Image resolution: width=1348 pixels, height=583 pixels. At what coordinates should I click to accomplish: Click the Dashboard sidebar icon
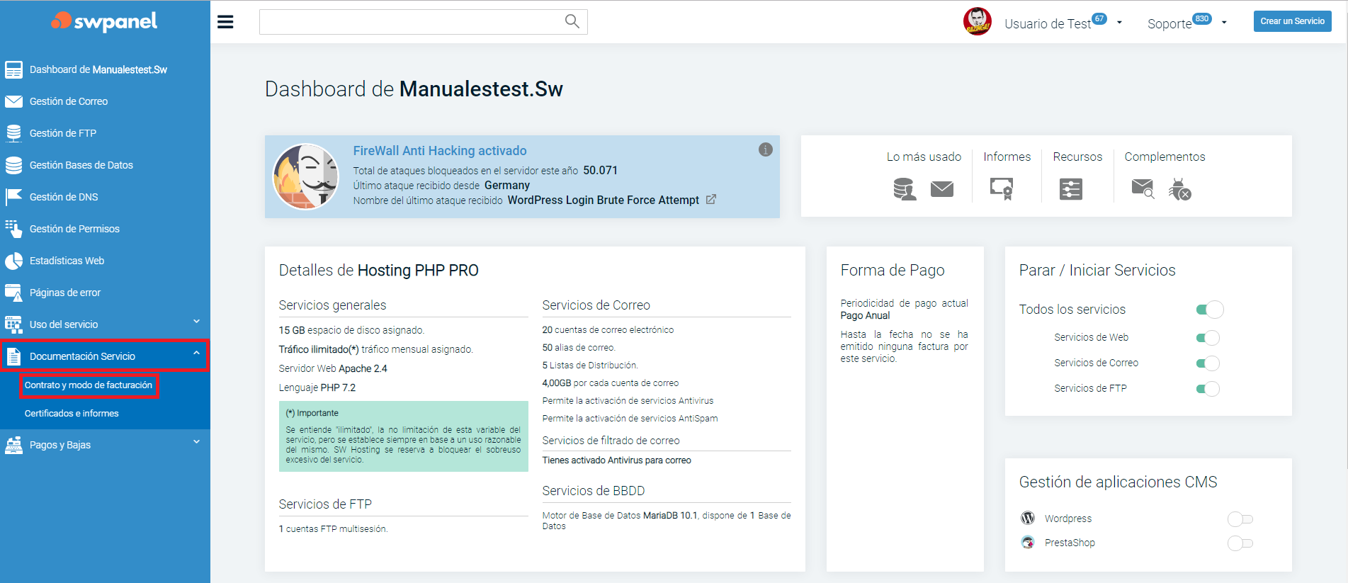click(13, 69)
